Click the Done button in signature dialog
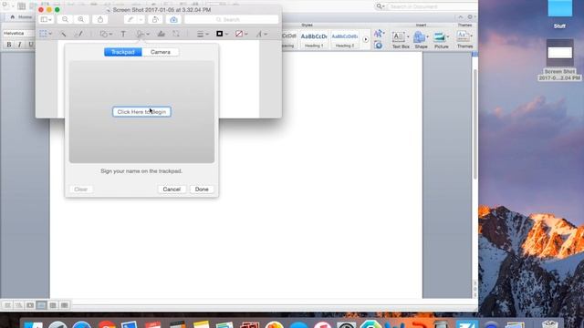This screenshot has width=584, height=328. tap(202, 190)
